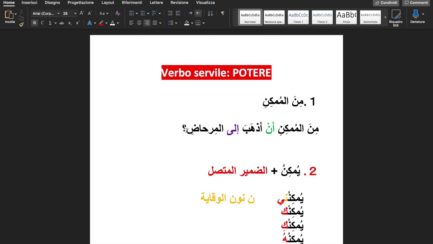The image size is (433, 244).
Task: Set right-to-left text direction
Action: (x=198, y=13)
